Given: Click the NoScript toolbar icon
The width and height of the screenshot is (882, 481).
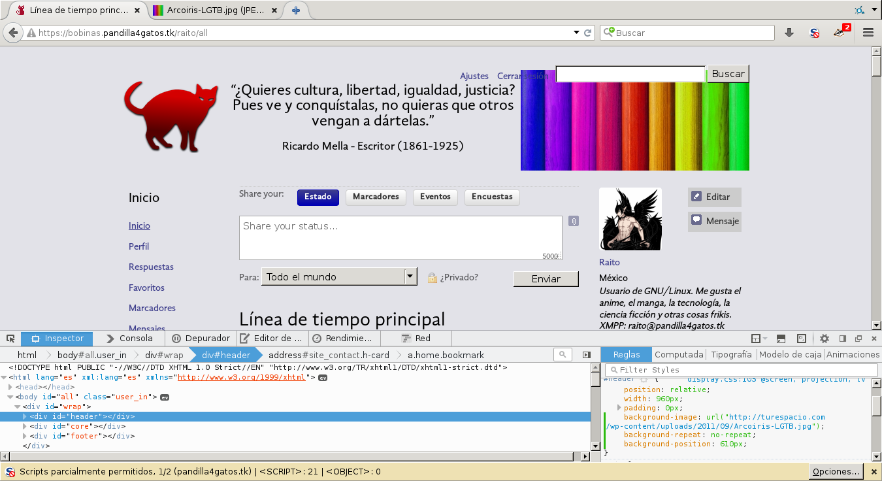Looking at the screenshot, I should (815, 33).
